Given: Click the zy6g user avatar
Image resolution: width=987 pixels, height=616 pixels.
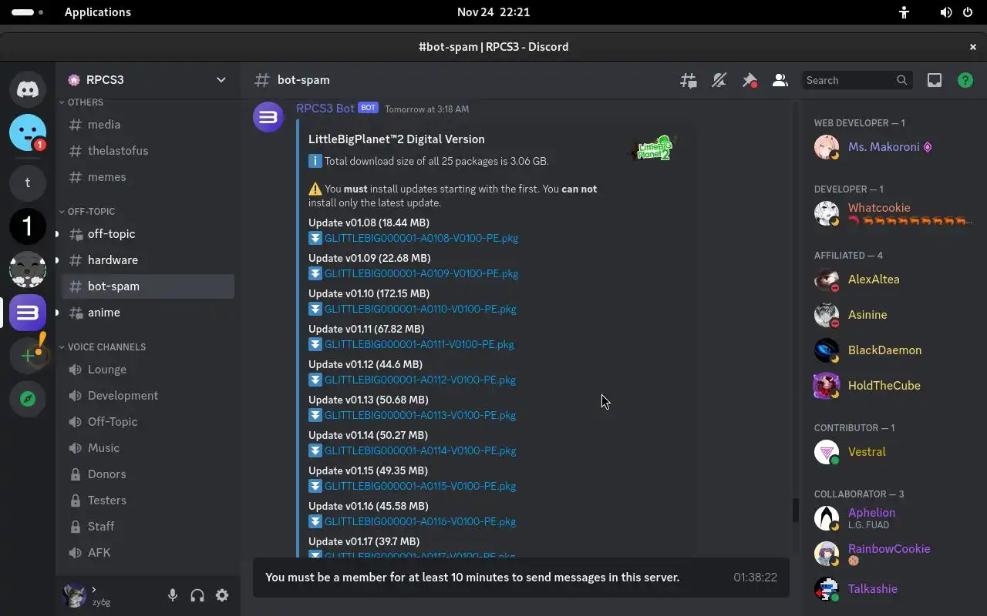Looking at the screenshot, I should [74, 595].
